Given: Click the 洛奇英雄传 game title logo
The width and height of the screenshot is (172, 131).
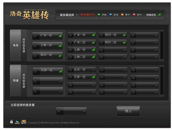Looking at the screenshot, I should [x=30, y=14].
